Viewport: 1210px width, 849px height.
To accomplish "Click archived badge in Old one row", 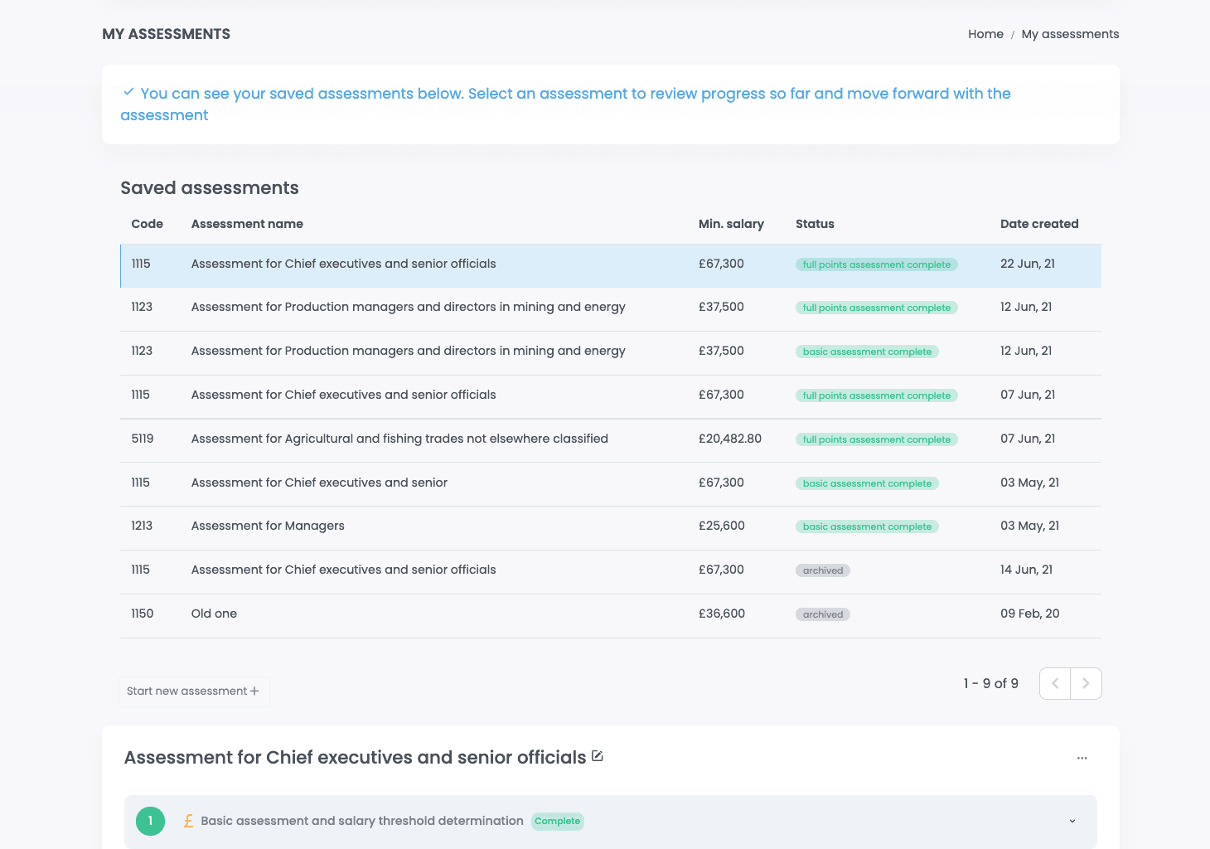I will point(823,614).
